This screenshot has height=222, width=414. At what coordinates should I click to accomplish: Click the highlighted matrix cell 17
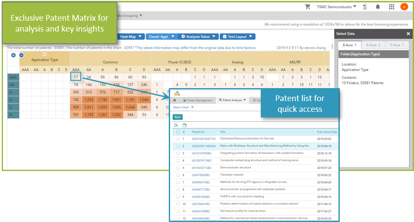[76, 77]
